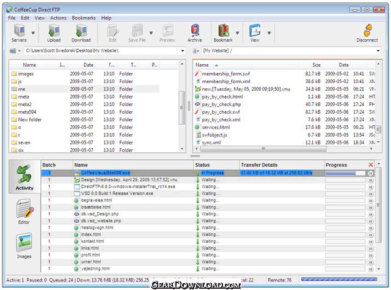The height and width of the screenshot is (290, 391).
Task: Click the Download toolbar icon
Action: pos(81,32)
